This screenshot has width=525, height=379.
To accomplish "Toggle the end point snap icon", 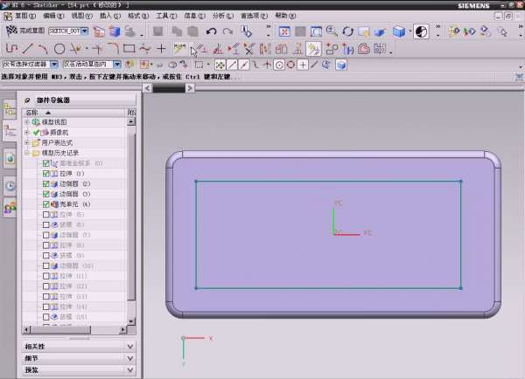I will click(233, 65).
